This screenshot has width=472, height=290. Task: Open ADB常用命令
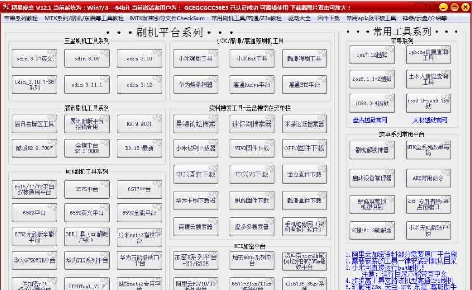(428, 178)
